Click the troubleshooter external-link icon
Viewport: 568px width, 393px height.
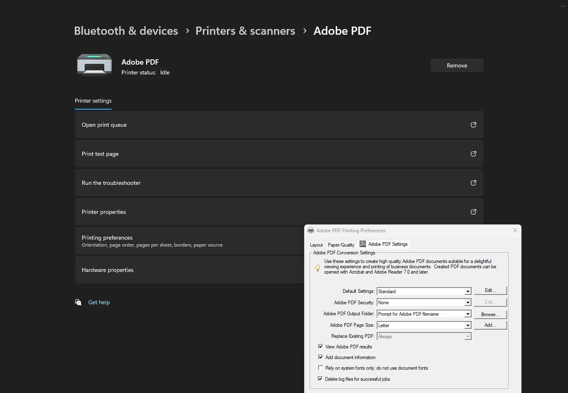point(473,183)
